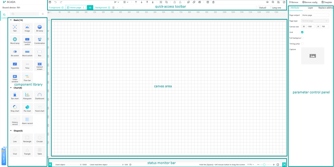This screenshot has width=334, height=167.
Task: Collapse the right panel with arrow
Action: click(x=284, y=164)
